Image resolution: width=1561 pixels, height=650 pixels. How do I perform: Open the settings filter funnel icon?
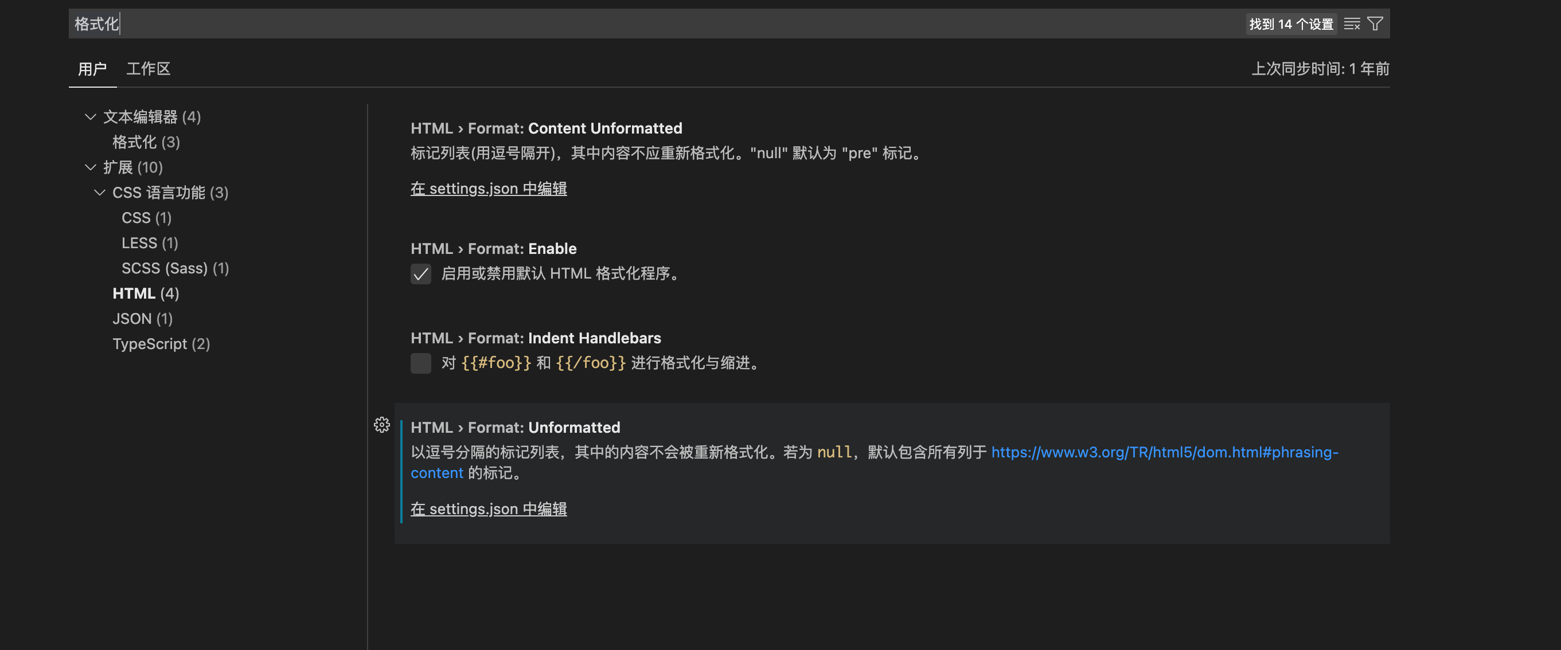[x=1376, y=24]
